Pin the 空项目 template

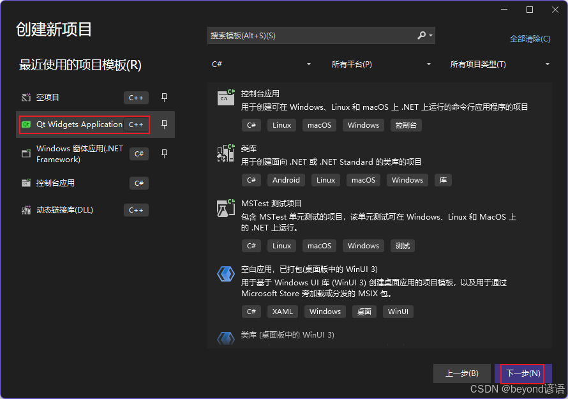(x=164, y=97)
